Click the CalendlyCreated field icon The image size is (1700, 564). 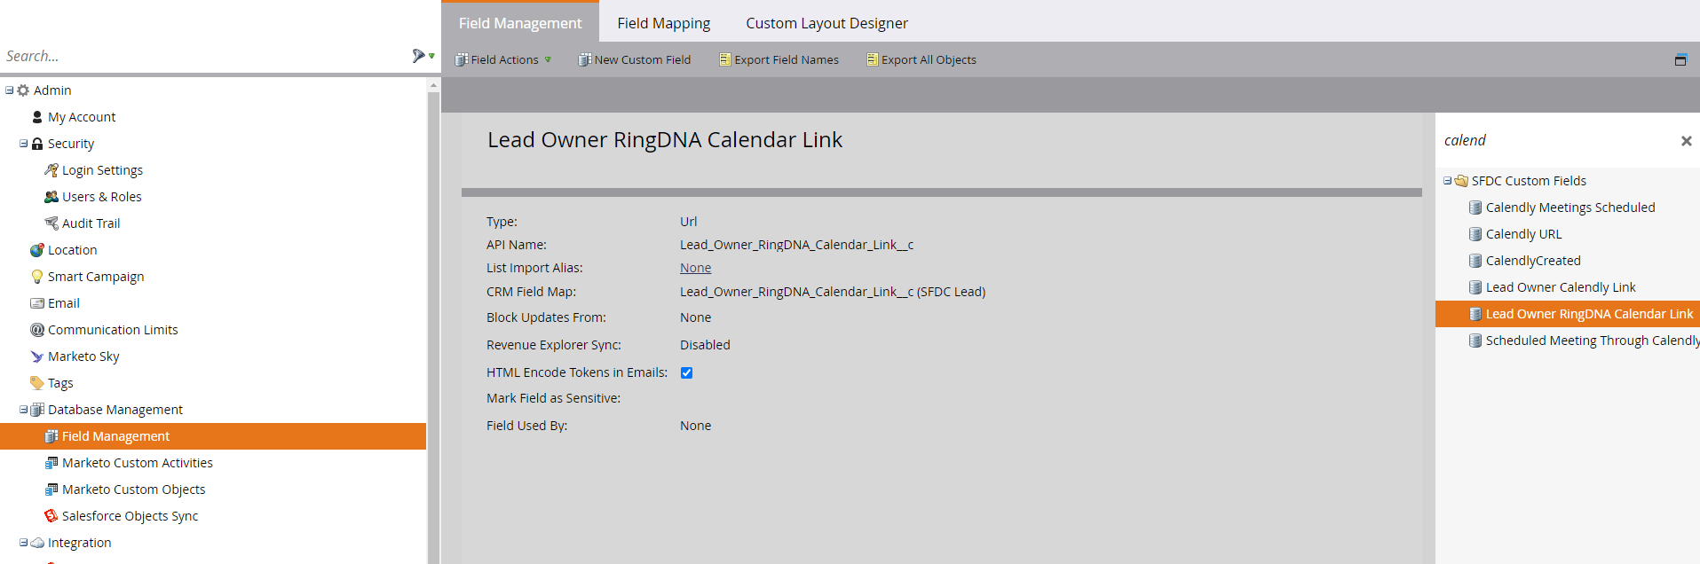1475,261
